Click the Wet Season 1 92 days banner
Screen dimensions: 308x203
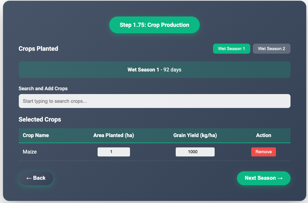click(154, 70)
